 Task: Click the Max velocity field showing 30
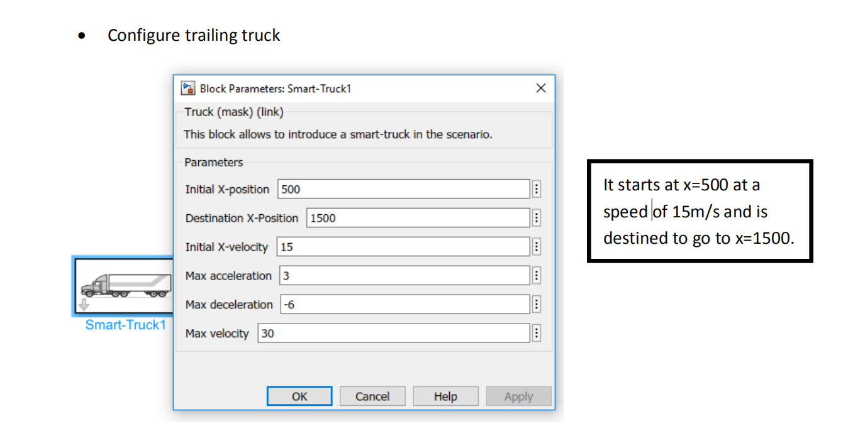(393, 334)
